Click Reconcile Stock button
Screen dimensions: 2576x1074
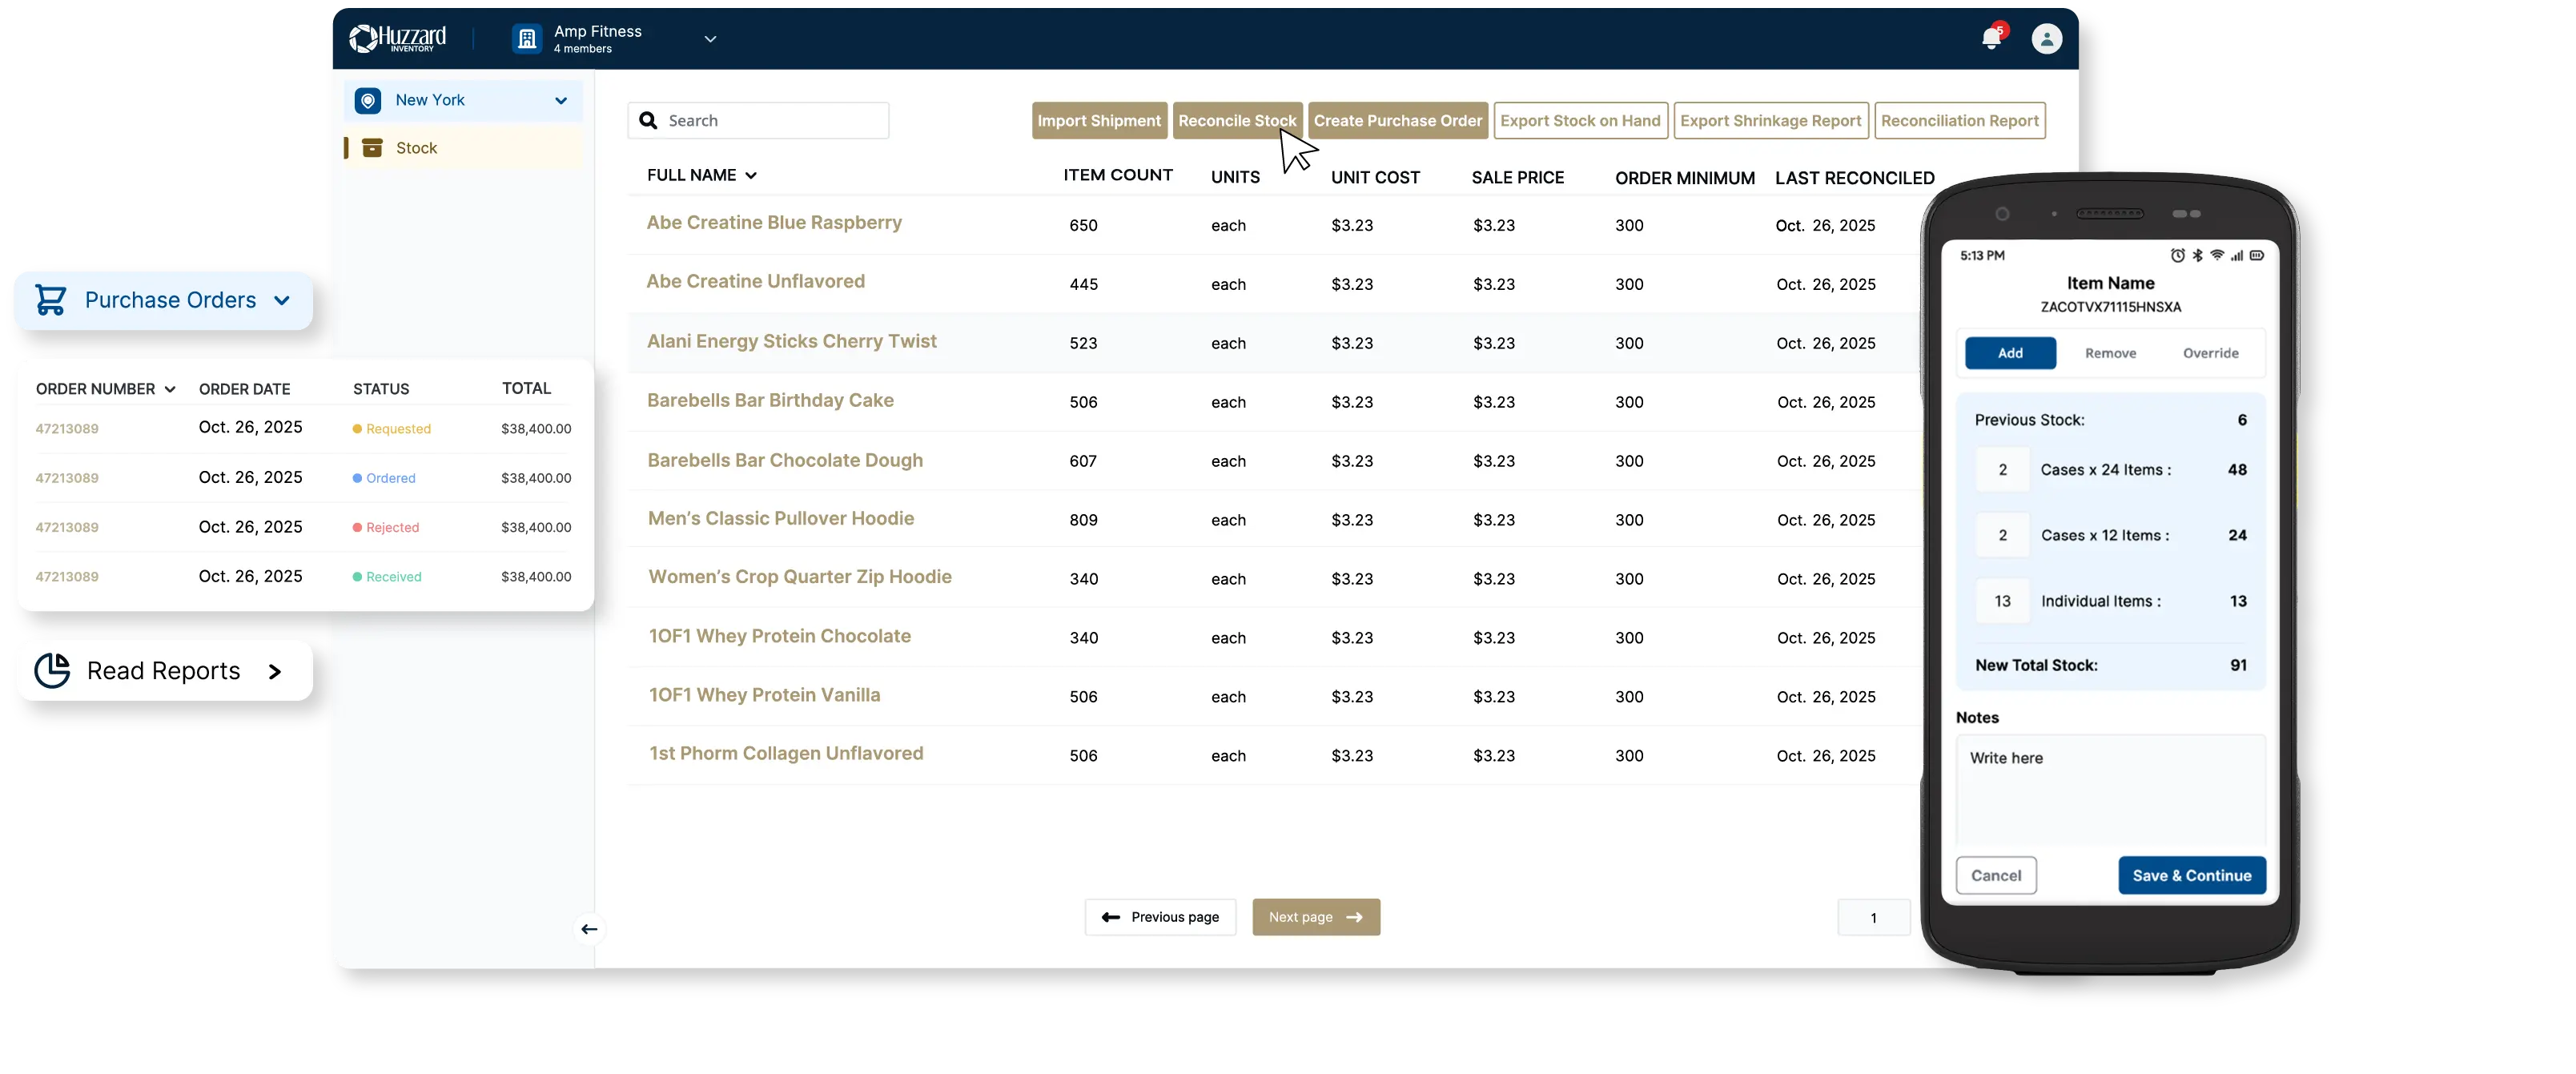[x=1237, y=120]
